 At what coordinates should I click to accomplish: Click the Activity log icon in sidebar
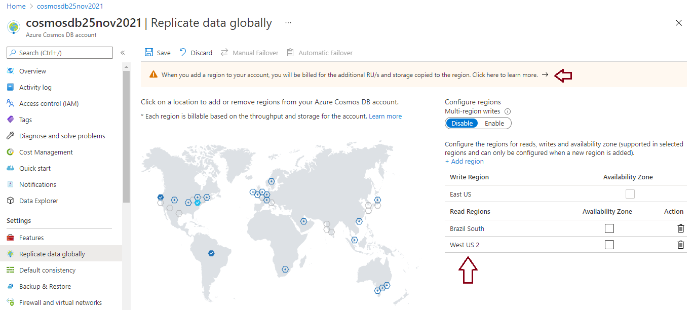click(x=10, y=87)
